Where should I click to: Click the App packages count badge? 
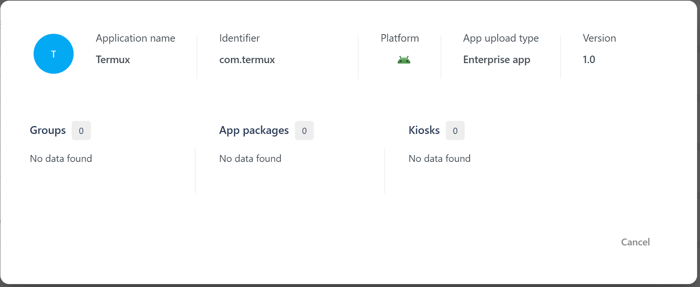point(304,131)
